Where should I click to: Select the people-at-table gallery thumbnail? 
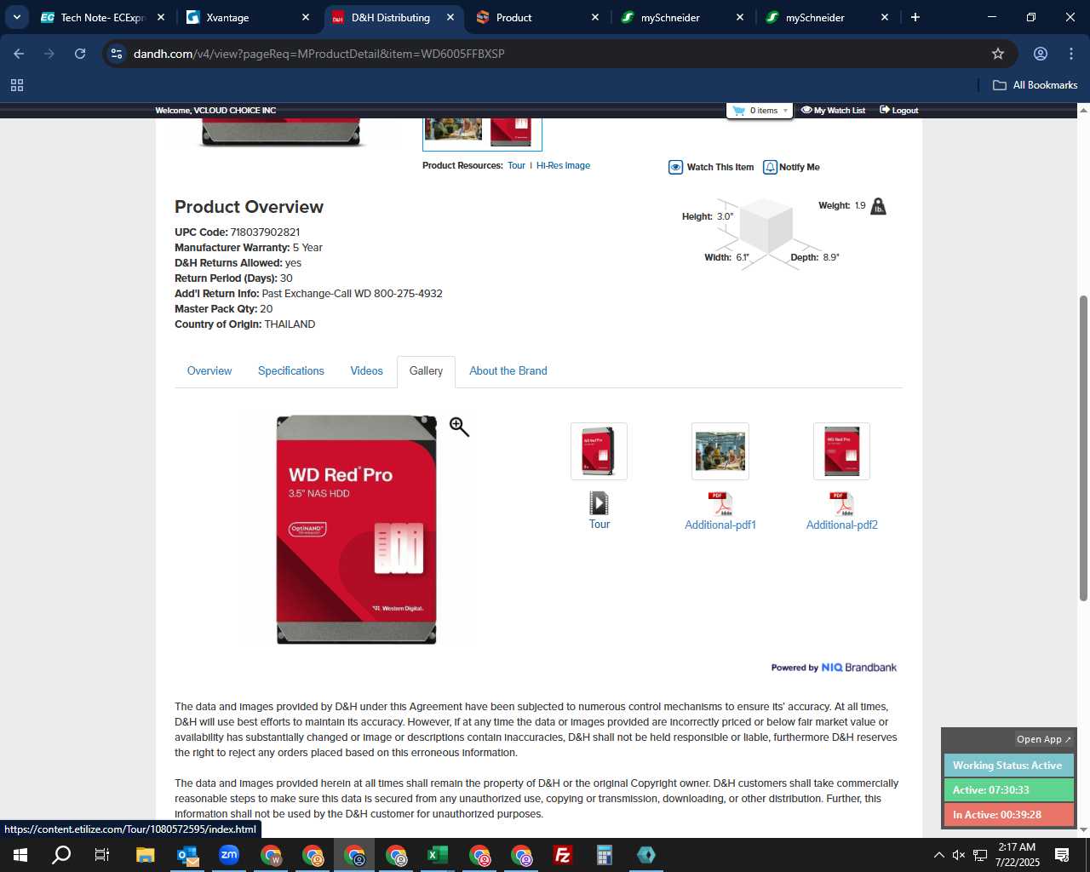pos(720,451)
